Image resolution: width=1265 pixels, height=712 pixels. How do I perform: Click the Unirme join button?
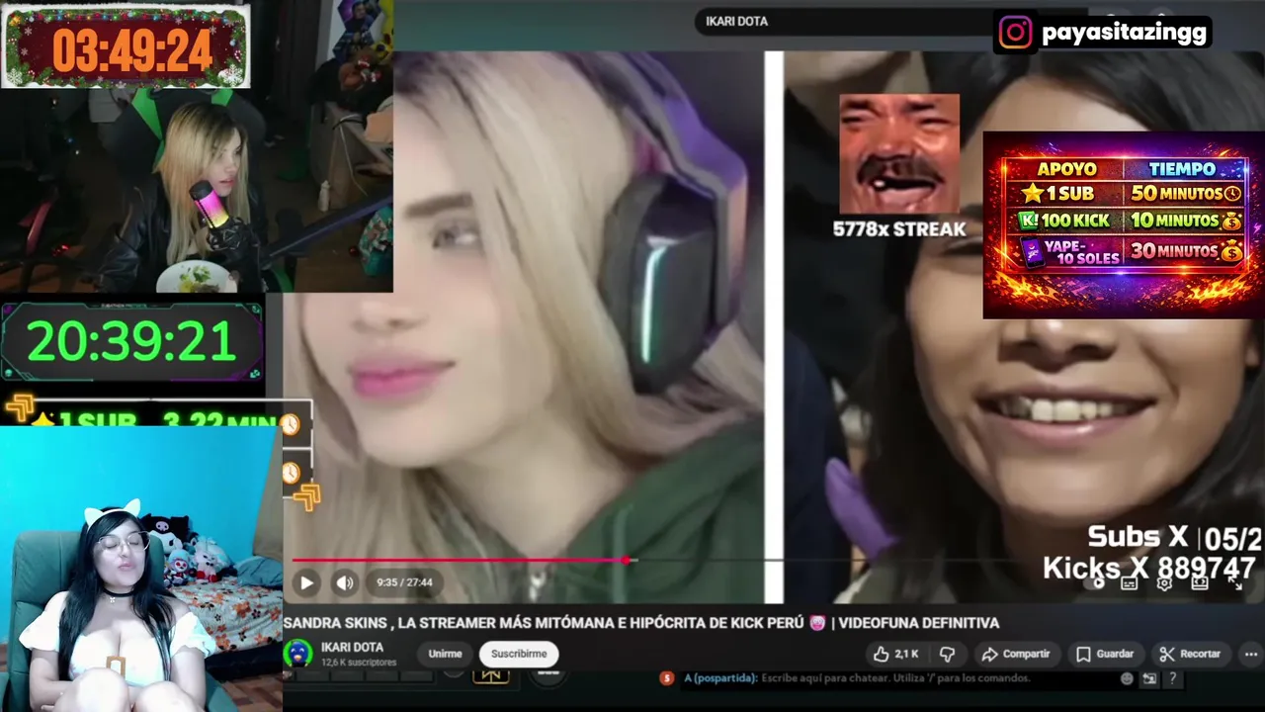pyautogui.click(x=445, y=654)
